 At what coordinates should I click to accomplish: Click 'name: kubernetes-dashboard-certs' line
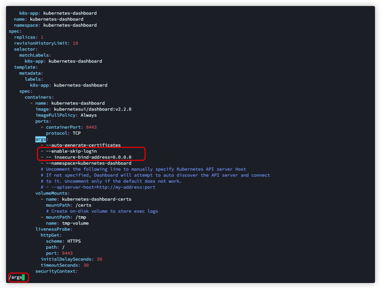(x=89, y=199)
